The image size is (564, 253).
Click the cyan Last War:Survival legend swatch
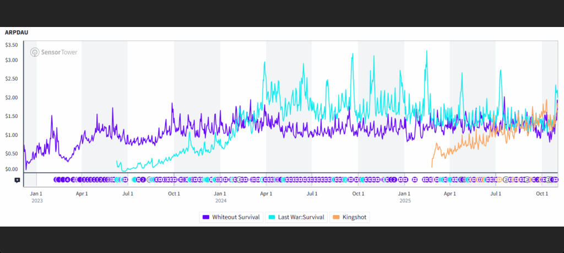(271, 217)
